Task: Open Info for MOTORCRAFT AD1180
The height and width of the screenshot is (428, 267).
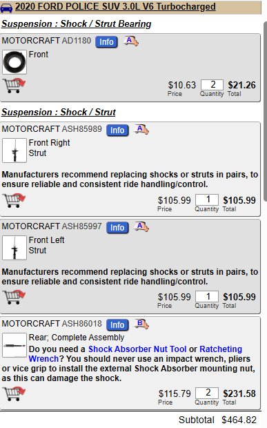Action: [106, 42]
